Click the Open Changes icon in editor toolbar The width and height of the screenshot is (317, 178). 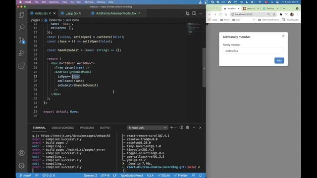[187, 13]
